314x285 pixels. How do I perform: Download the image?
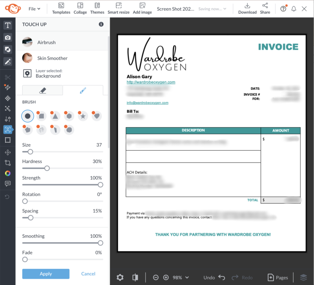247,8
